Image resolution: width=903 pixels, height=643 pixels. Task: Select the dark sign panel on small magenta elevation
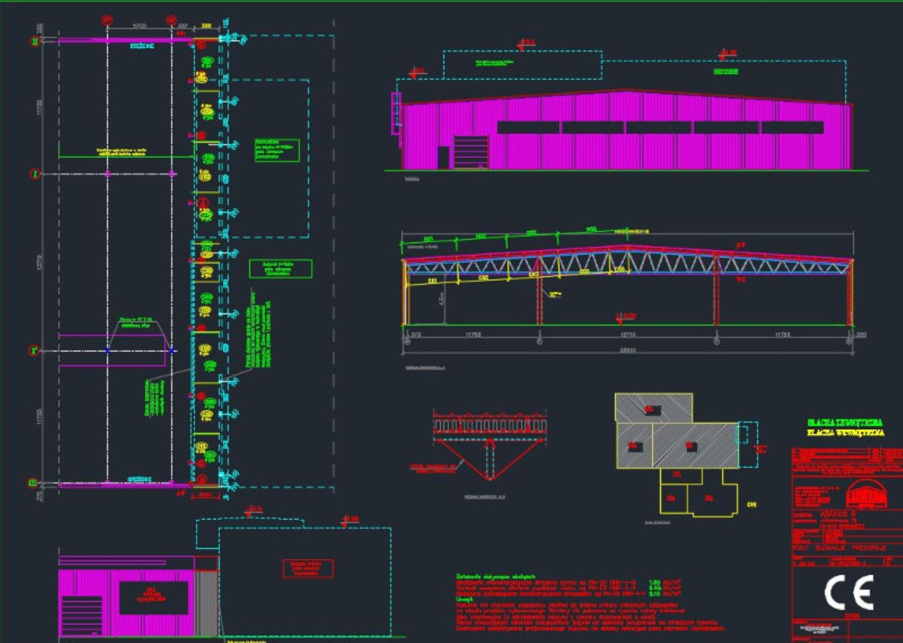(153, 597)
